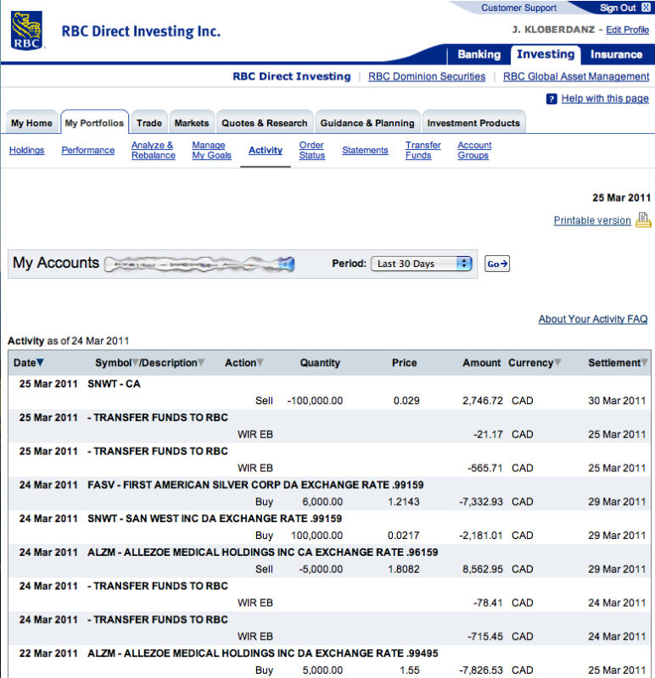The width and height of the screenshot is (655, 678).
Task: Click the amount -715.45
Action: pyautogui.click(x=485, y=636)
